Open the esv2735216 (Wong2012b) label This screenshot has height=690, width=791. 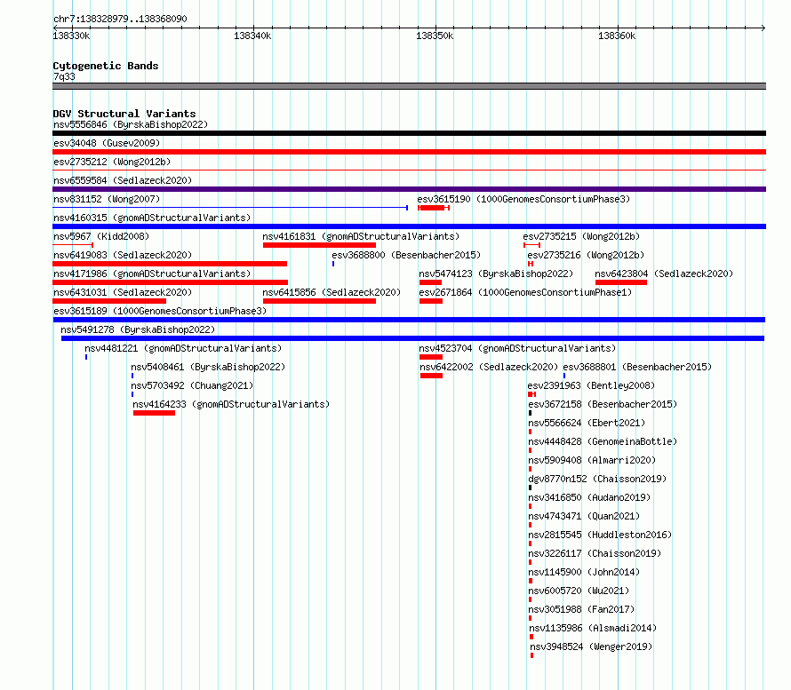pyautogui.click(x=586, y=255)
